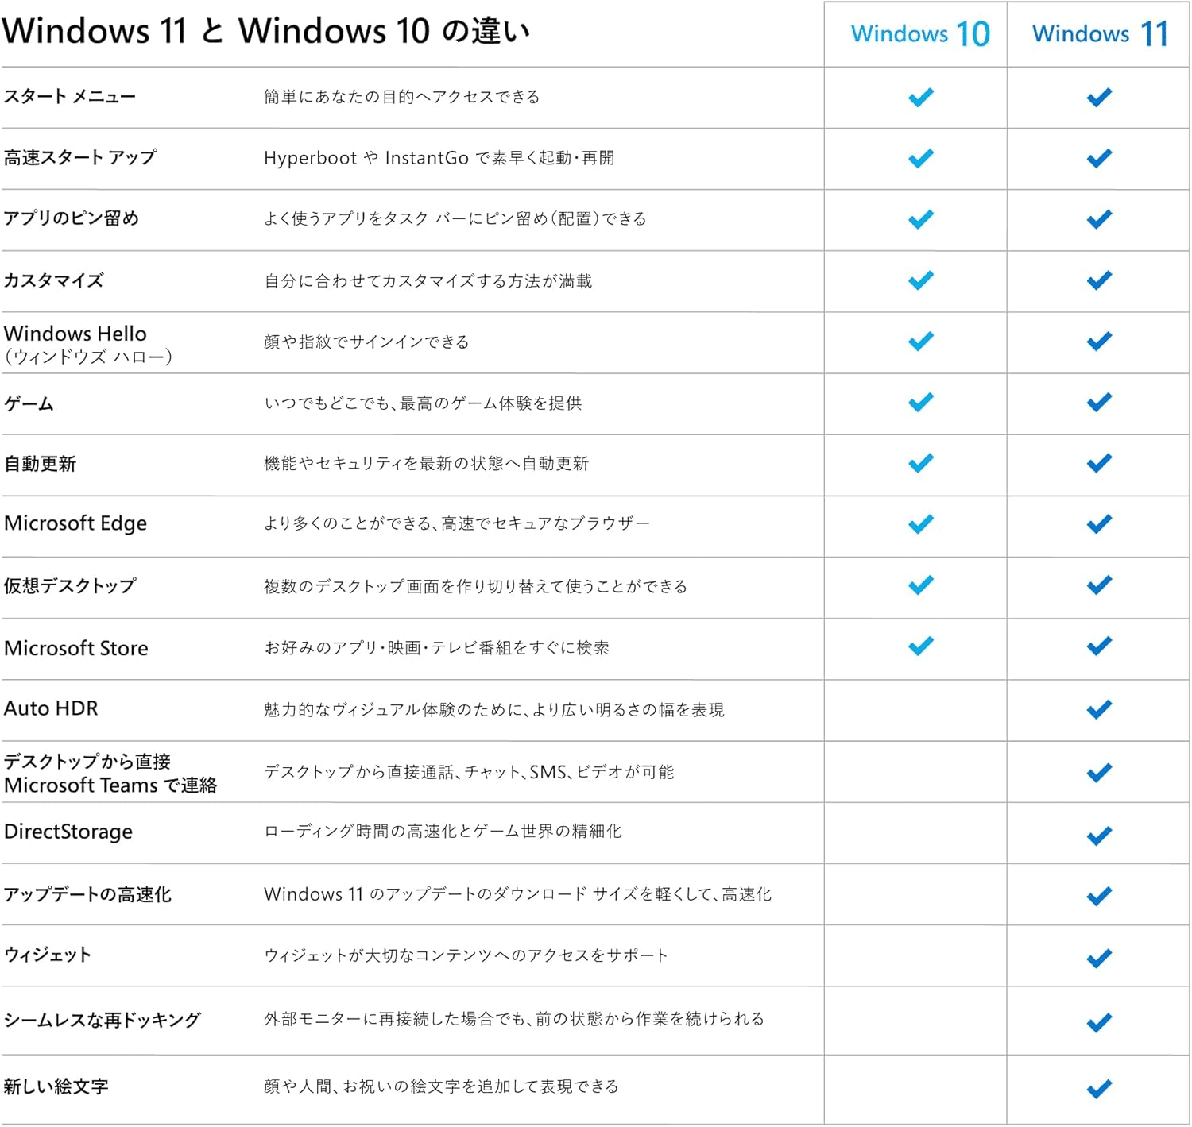Viewport: 1192px width, 1127px height.
Task: Click the Windows 10 checkmark for Microsoft Store
Action: pyautogui.click(x=920, y=646)
